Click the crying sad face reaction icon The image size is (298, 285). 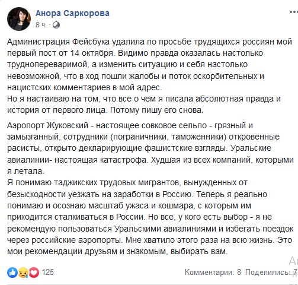(23, 273)
